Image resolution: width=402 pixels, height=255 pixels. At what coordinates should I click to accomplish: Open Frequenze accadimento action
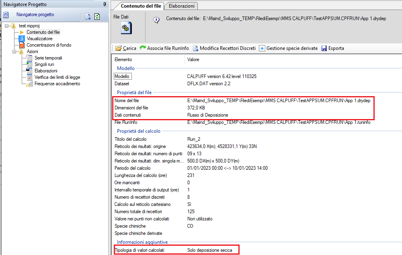click(57, 84)
